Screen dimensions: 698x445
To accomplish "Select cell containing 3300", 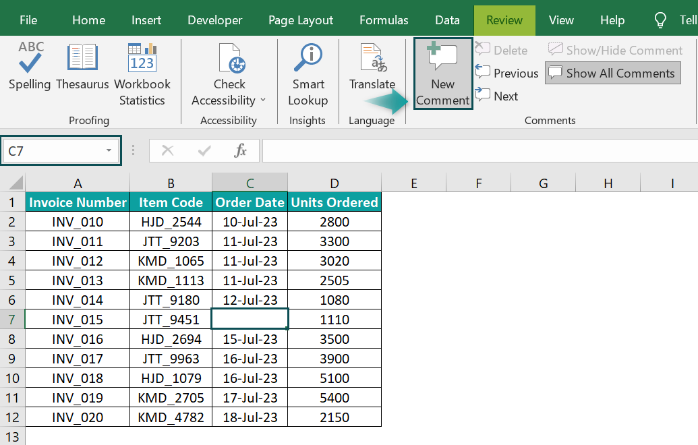I will pyautogui.click(x=335, y=241).
